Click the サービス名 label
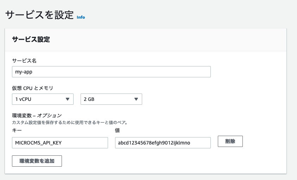Image resolution: width=297 pixels, height=180 pixels. [24, 60]
